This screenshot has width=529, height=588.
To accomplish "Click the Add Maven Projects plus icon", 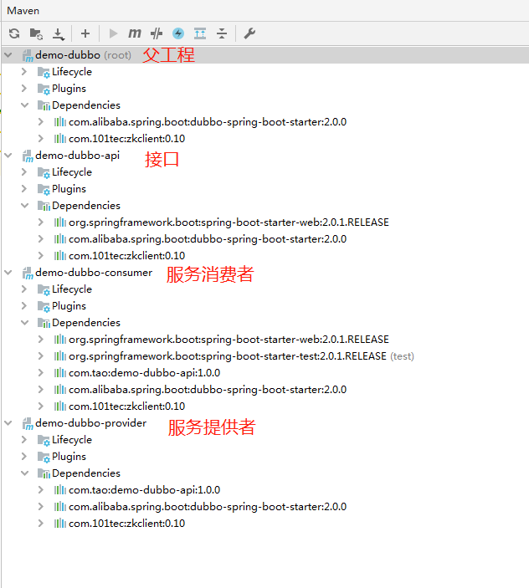I will (x=85, y=33).
